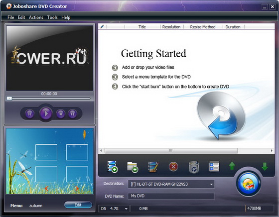Viewport: 279px width, 217px height.
Task: Open the Tools menu
Action: pyautogui.click(x=52, y=17)
